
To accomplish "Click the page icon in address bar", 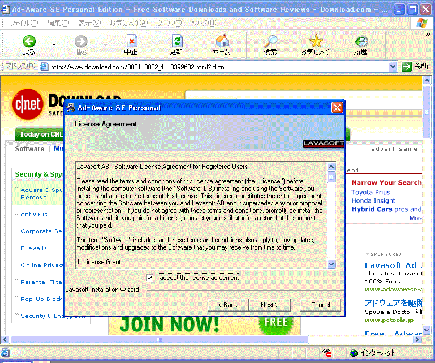I will (x=44, y=67).
